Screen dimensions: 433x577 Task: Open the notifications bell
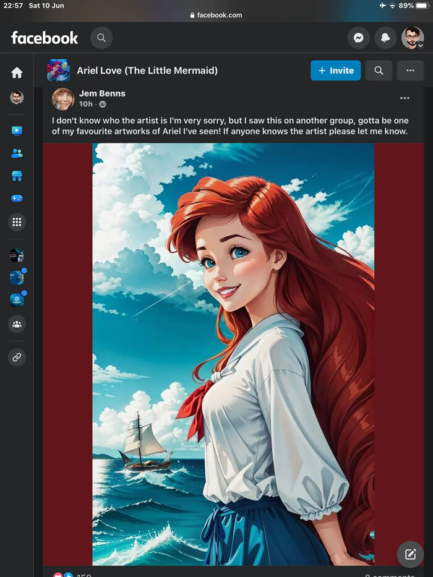[x=385, y=38]
